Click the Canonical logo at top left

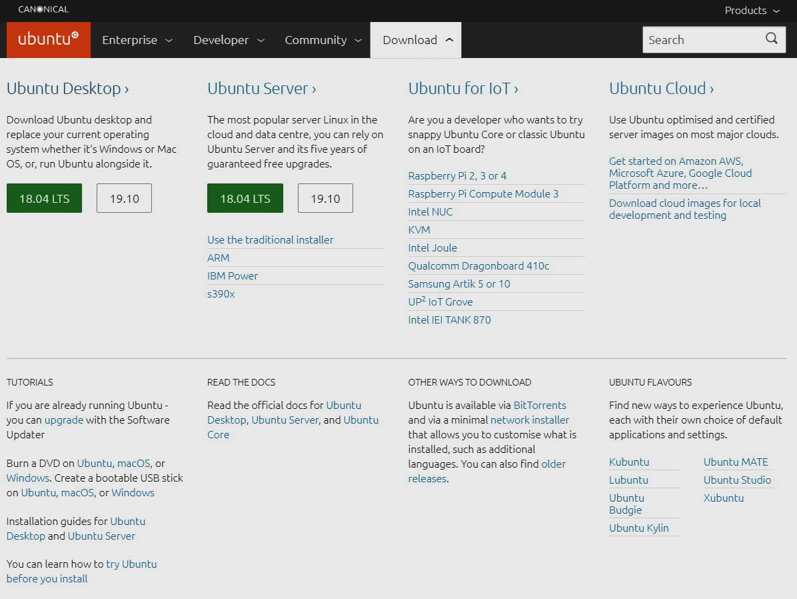(43, 9)
